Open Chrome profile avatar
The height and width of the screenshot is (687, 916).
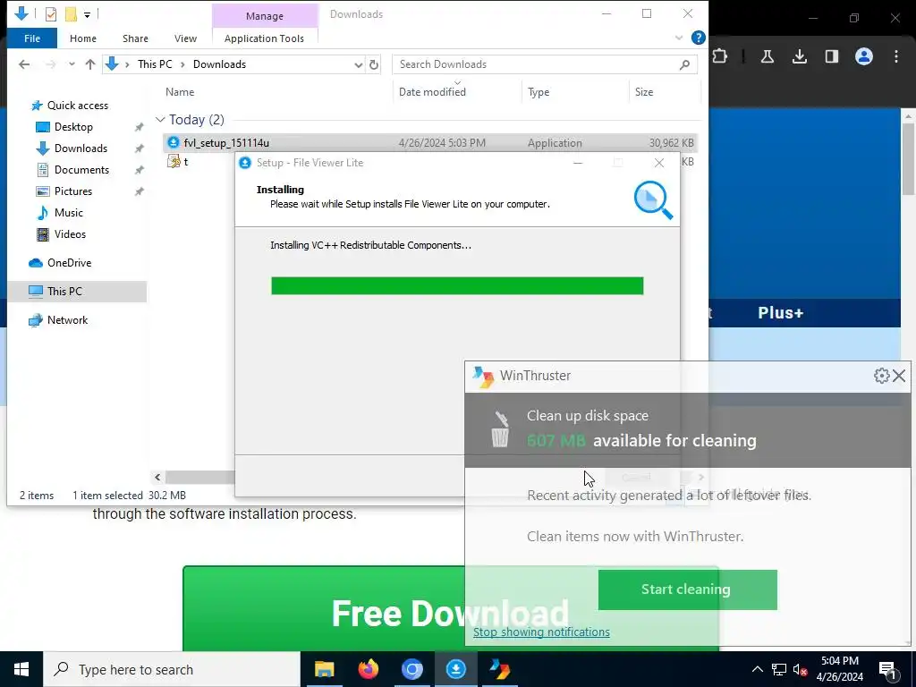pyautogui.click(x=864, y=56)
